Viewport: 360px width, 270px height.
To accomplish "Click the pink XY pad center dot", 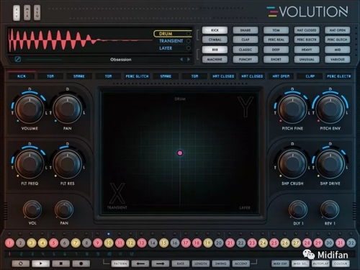I will pyautogui.click(x=180, y=153).
